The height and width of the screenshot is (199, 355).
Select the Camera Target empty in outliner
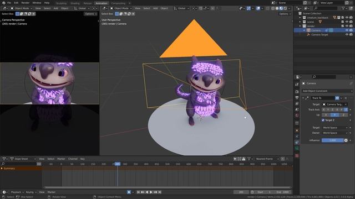pos(319,34)
